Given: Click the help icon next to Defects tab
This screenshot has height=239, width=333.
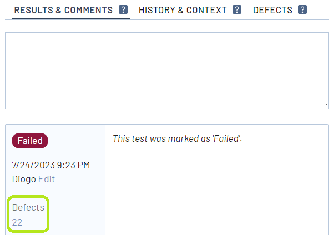Looking at the screenshot, I should click(x=302, y=10).
